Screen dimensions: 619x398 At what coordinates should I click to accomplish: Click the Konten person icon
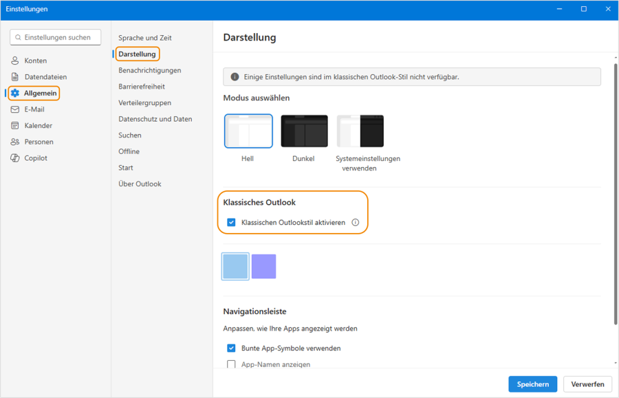pos(15,60)
